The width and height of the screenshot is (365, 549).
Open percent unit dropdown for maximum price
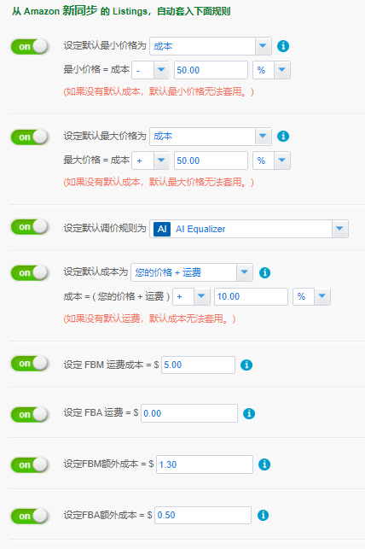tap(272, 161)
